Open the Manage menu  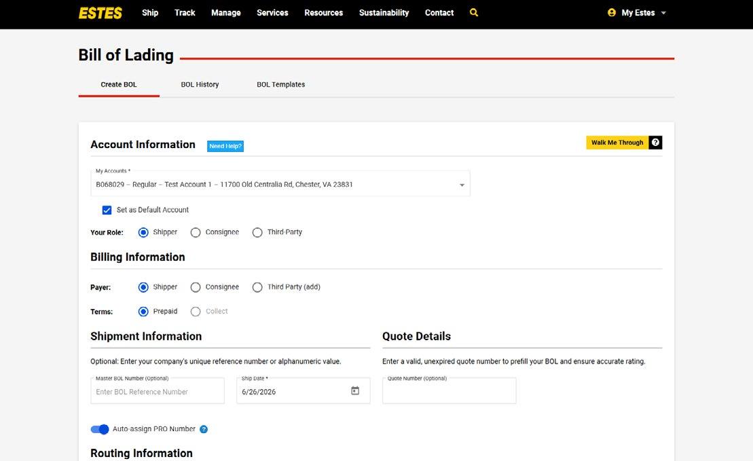tap(225, 12)
